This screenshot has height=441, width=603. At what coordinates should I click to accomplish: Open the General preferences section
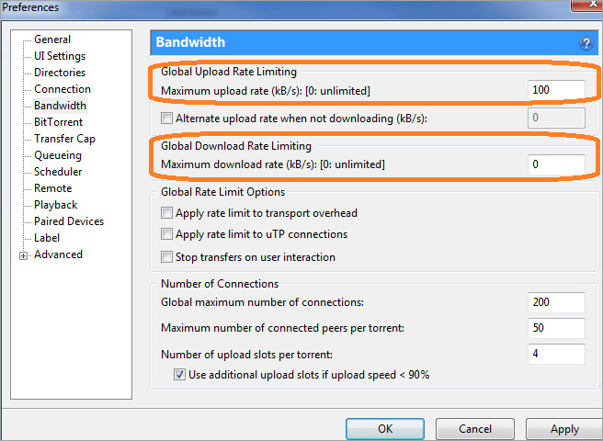point(52,40)
